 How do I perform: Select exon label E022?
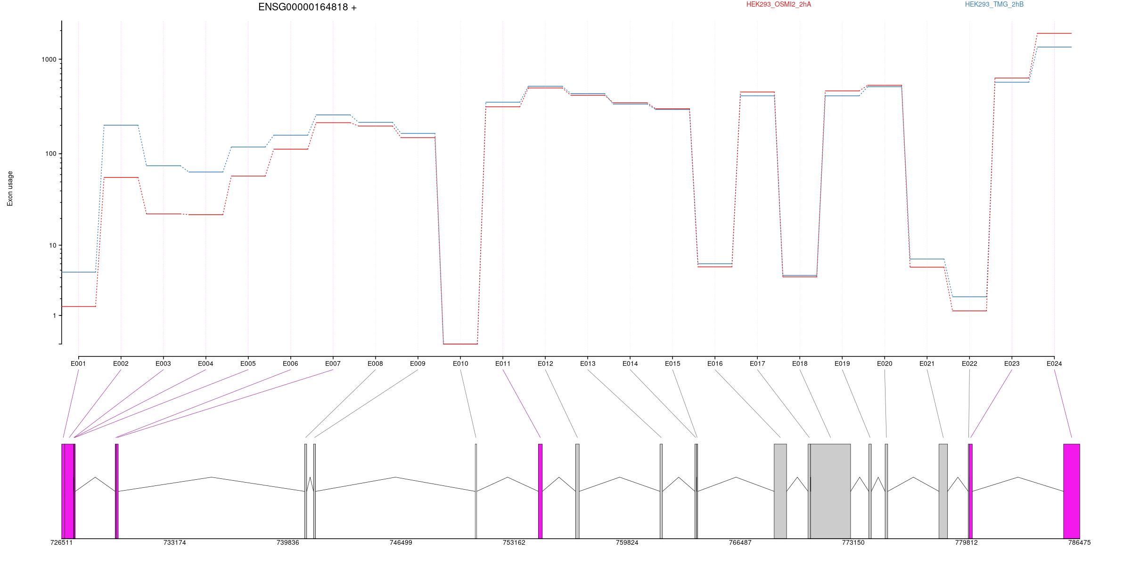(x=969, y=363)
